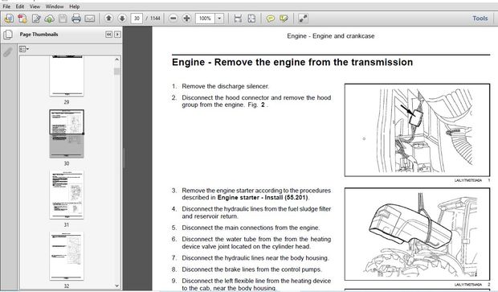
Task: Click the total pages label '1144'
Action: point(155,19)
